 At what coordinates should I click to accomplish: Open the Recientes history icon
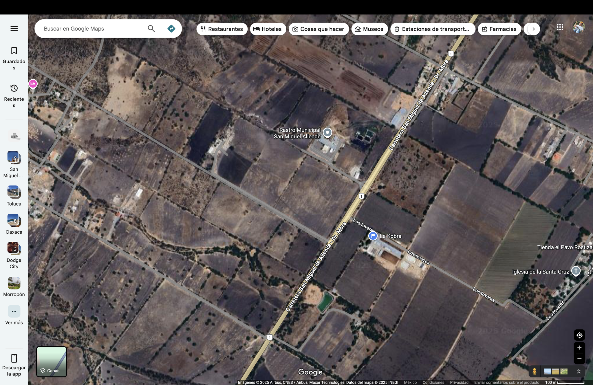(14, 88)
